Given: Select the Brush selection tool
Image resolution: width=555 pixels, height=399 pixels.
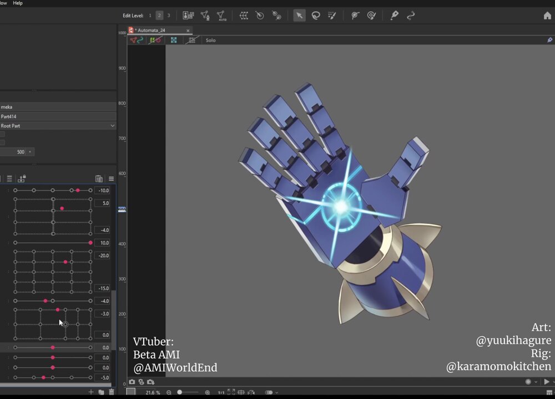Looking at the screenshot, I should [331, 16].
